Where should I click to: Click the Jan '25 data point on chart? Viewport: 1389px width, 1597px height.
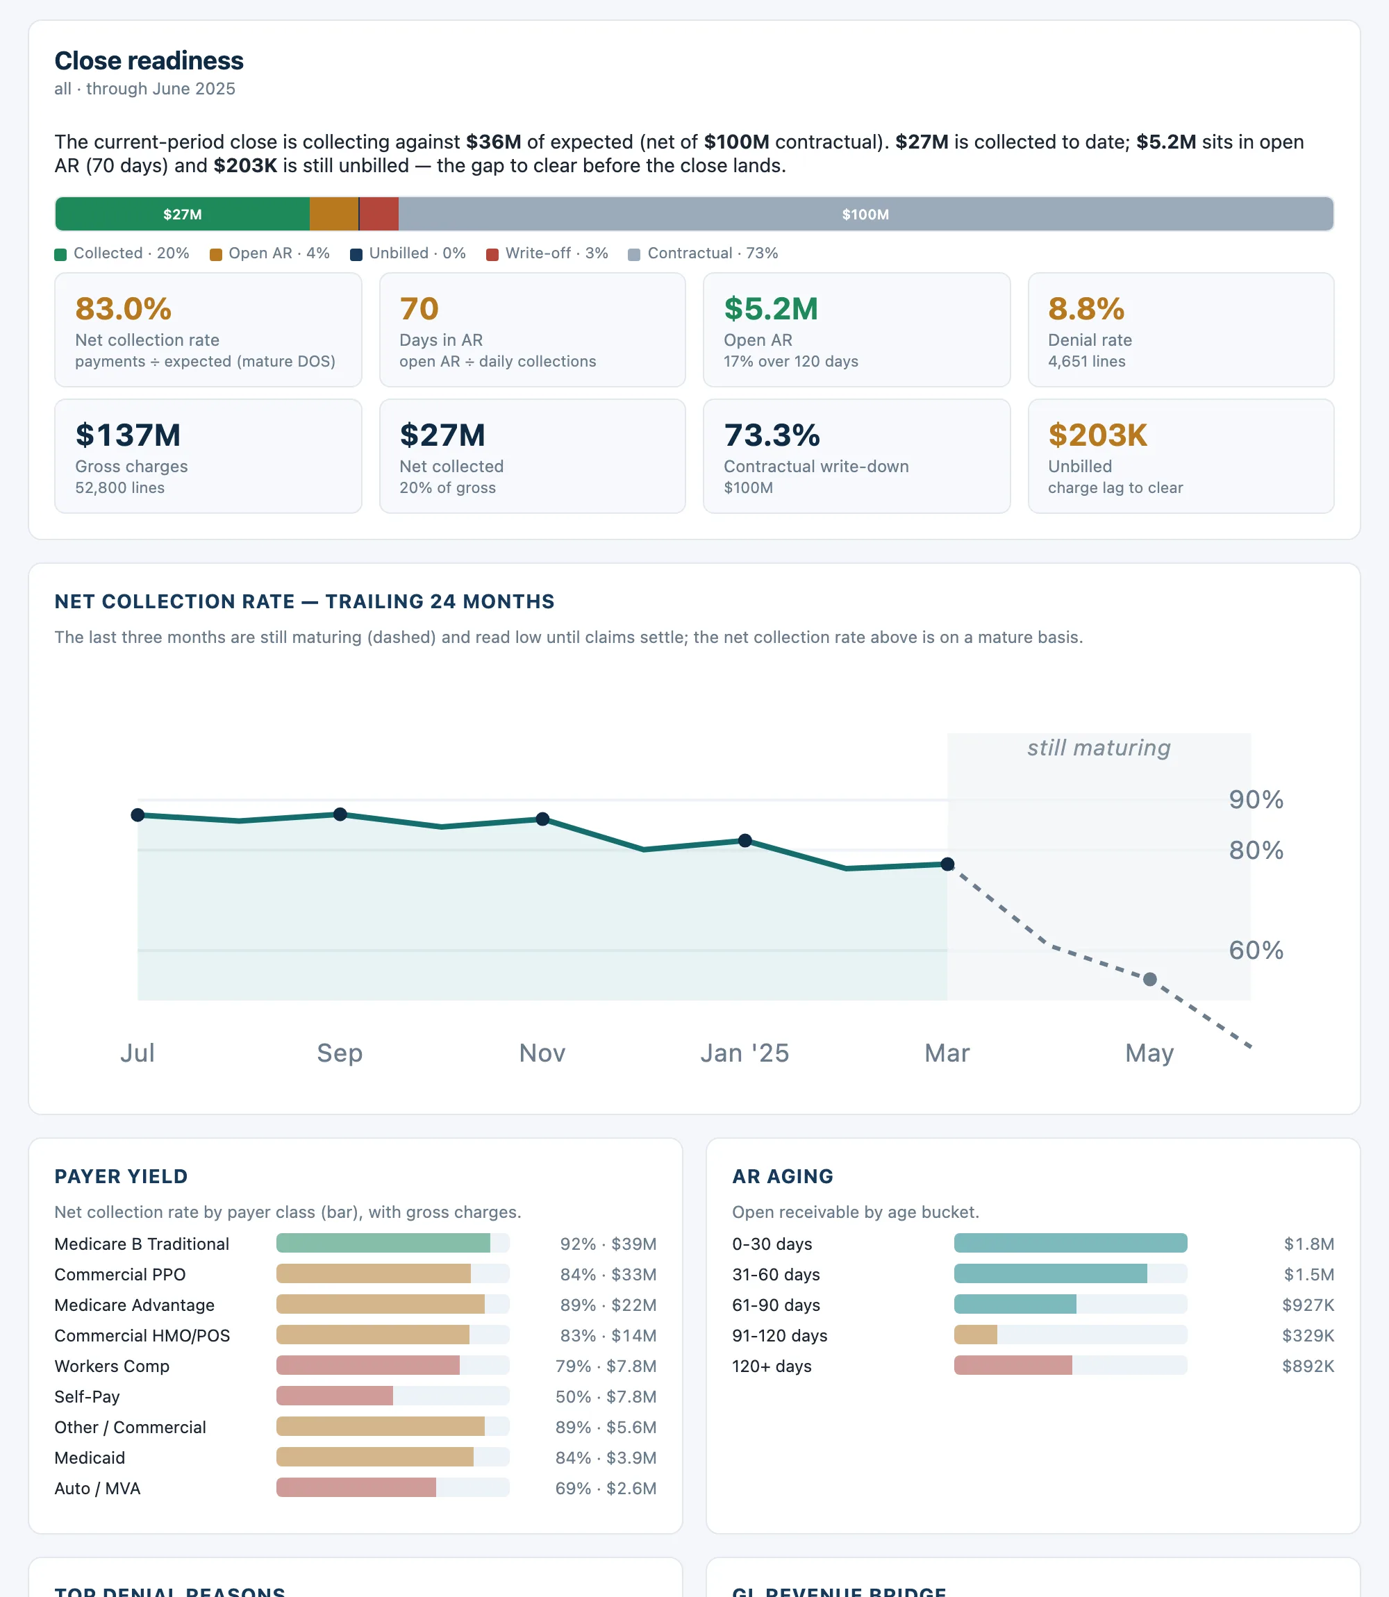click(745, 841)
